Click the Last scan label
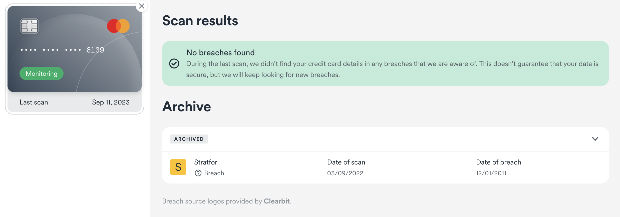 pyautogui.click(x=34, y=102)
